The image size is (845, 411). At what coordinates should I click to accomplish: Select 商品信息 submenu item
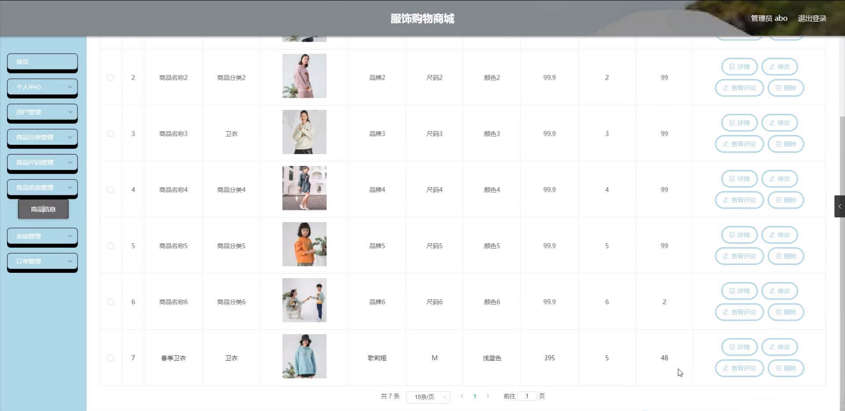click(x=43, y=209)
